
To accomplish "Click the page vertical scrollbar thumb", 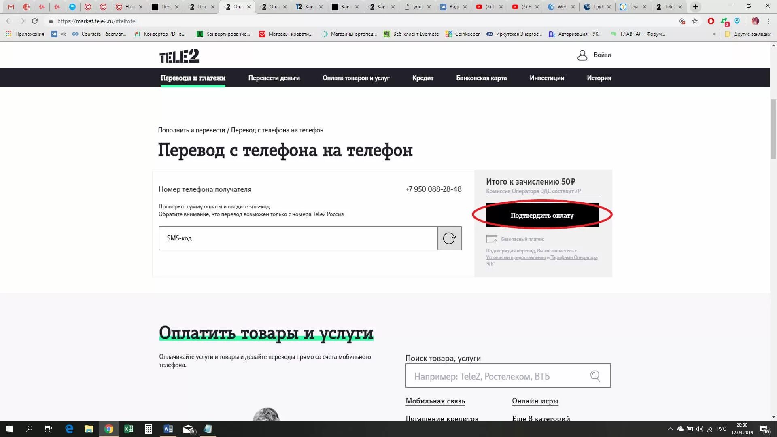I will [x=773, y=129].
